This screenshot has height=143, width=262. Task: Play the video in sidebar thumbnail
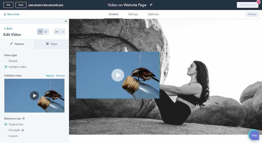click(x=34, y=96)
